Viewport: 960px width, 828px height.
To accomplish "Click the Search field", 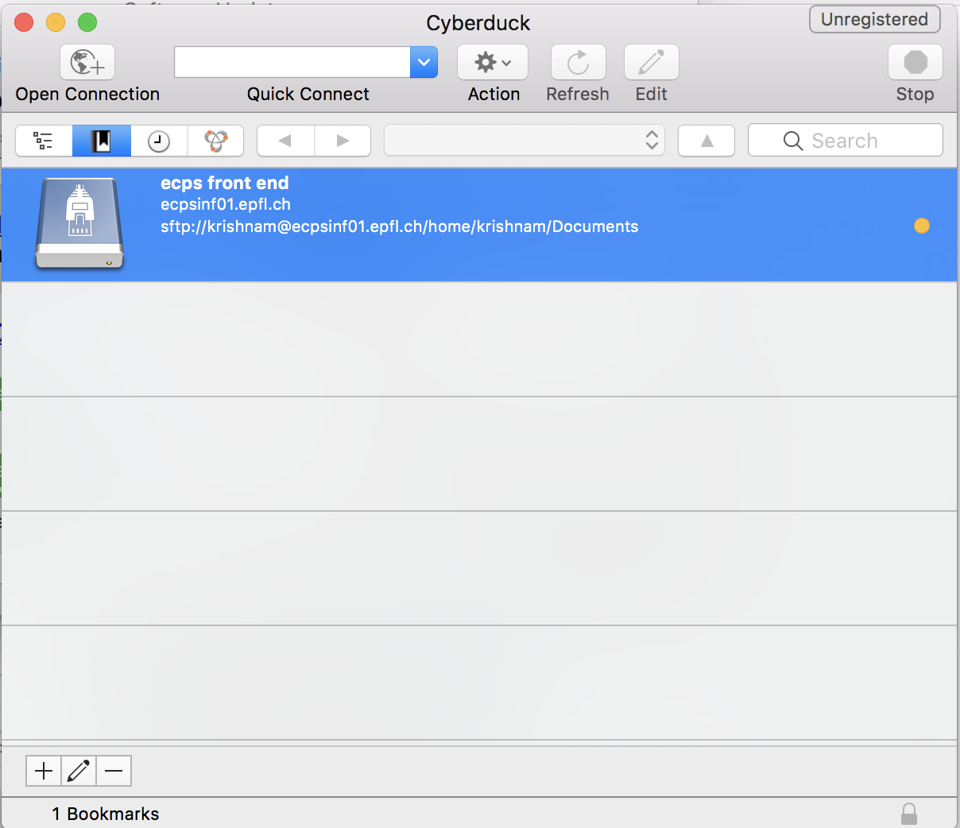I will [x=846, y=141].
